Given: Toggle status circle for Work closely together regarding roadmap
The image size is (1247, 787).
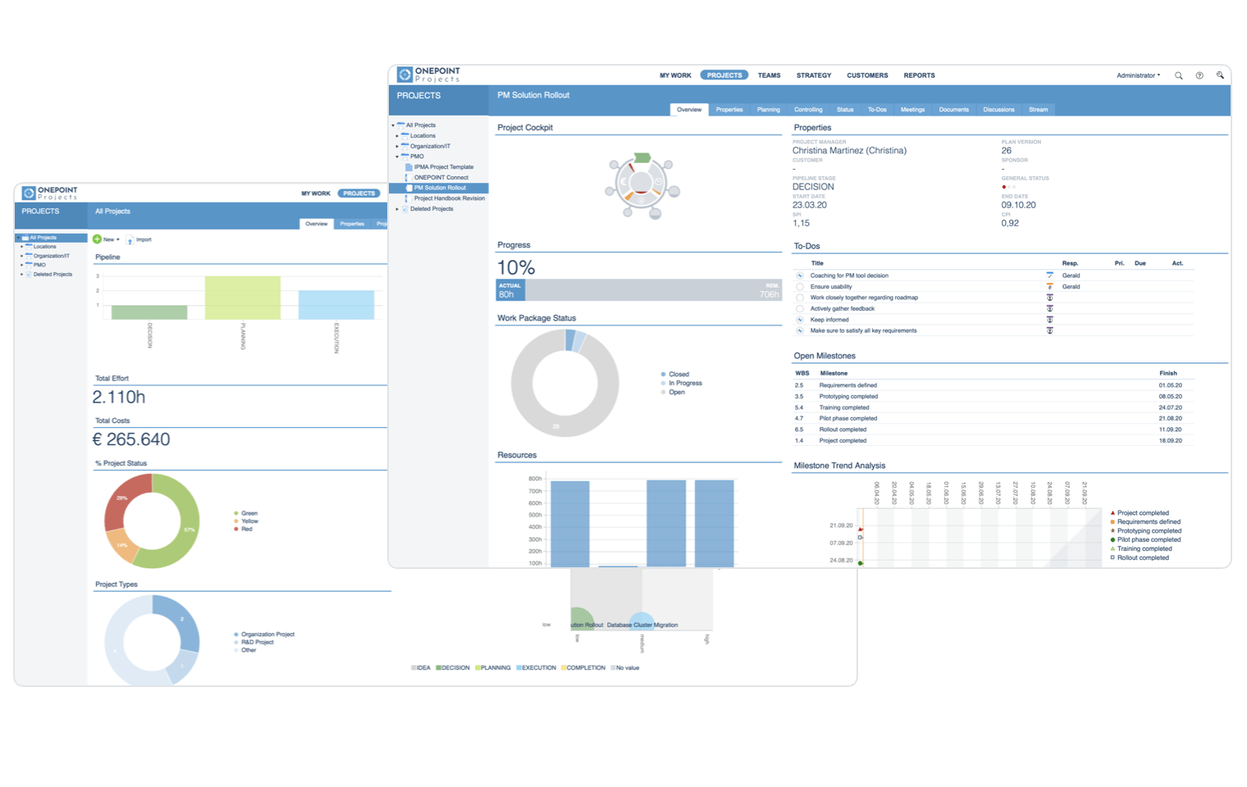Looking at the screenshot, I should point(800,298).
